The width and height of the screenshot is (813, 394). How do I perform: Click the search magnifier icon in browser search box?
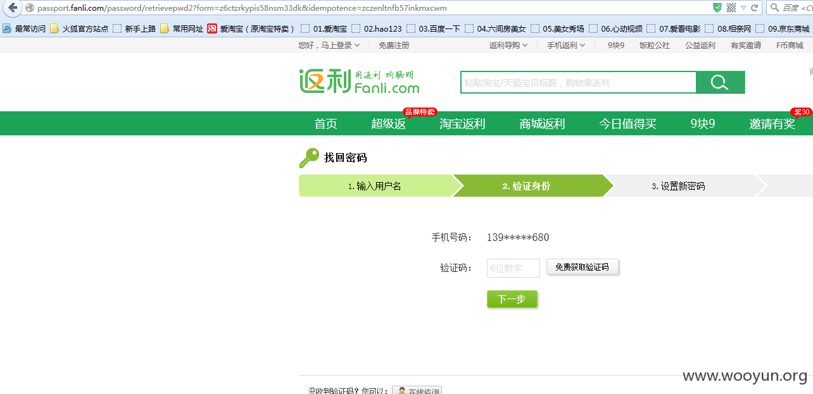[775, 8]
